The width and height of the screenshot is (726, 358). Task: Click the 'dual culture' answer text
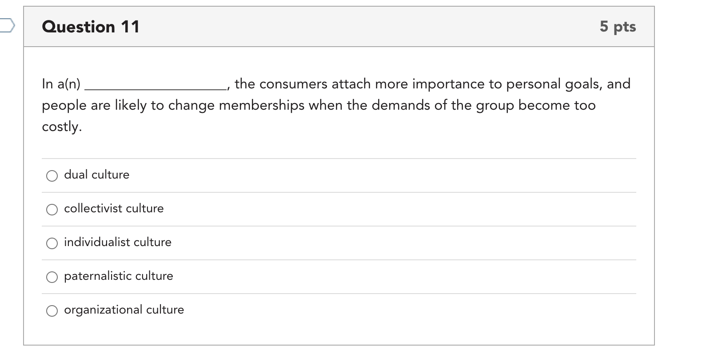click(x=96, y=175)
